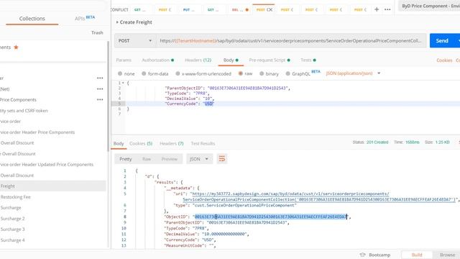Screen dimensions: 460x259
Task: Open ellipsis menu for Price Components folder
Action: pyautogui.click(x=100, y=99)
